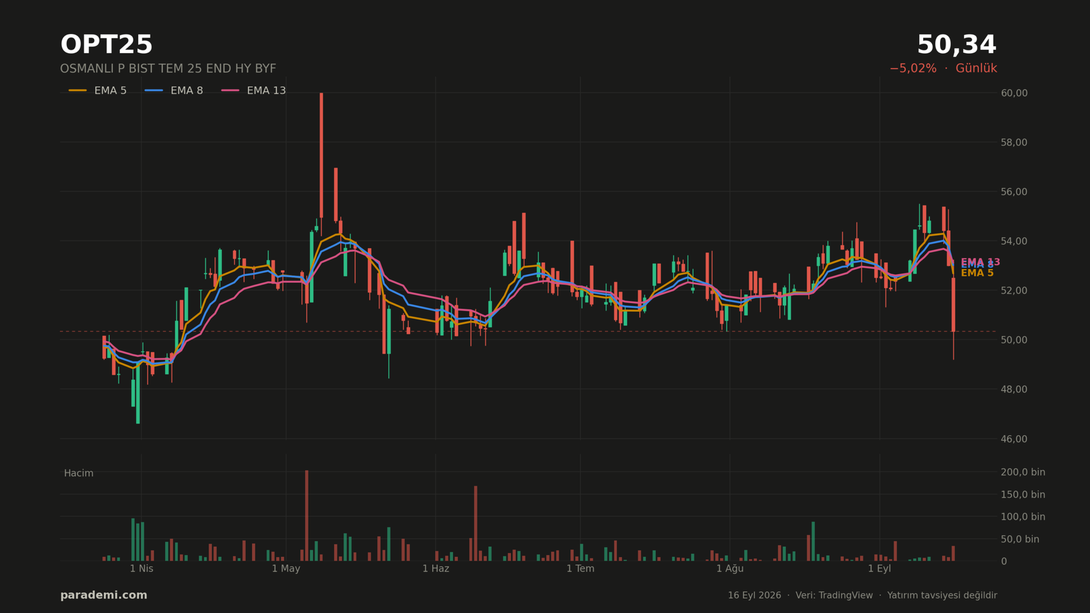Click the EMA 13 end-of-line chart label
The width and height of the screenshot is (1090, 613).
[980, 262]
